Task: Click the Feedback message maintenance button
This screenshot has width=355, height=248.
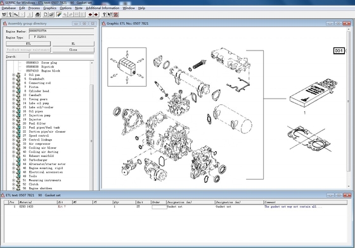Action: coord(28,50)
